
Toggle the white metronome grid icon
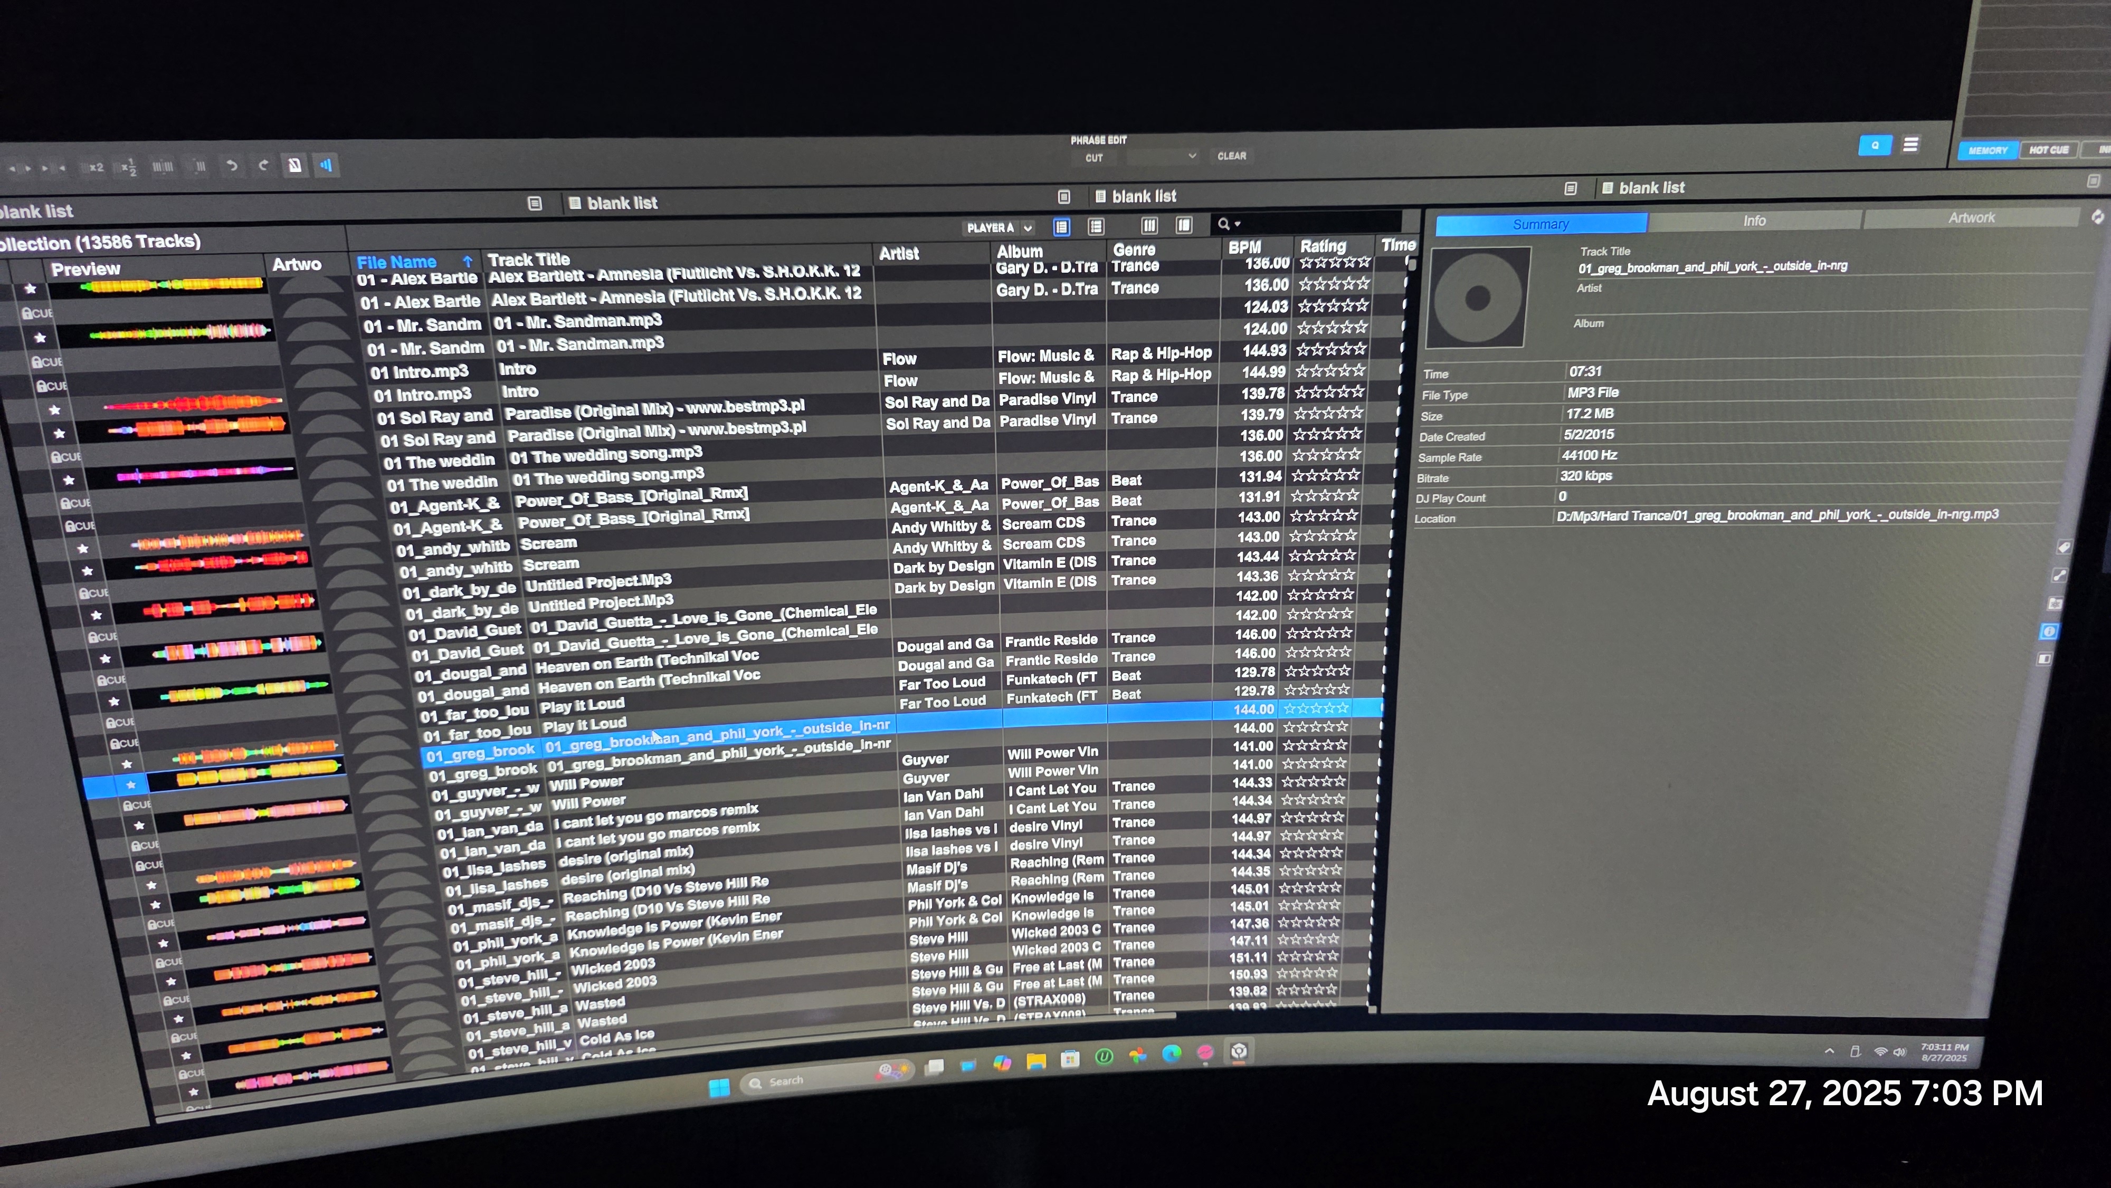(x=295, y=165)
